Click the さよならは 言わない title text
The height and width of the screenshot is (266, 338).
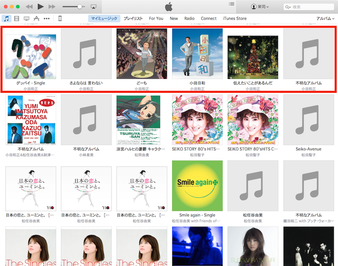pos(86,83)
